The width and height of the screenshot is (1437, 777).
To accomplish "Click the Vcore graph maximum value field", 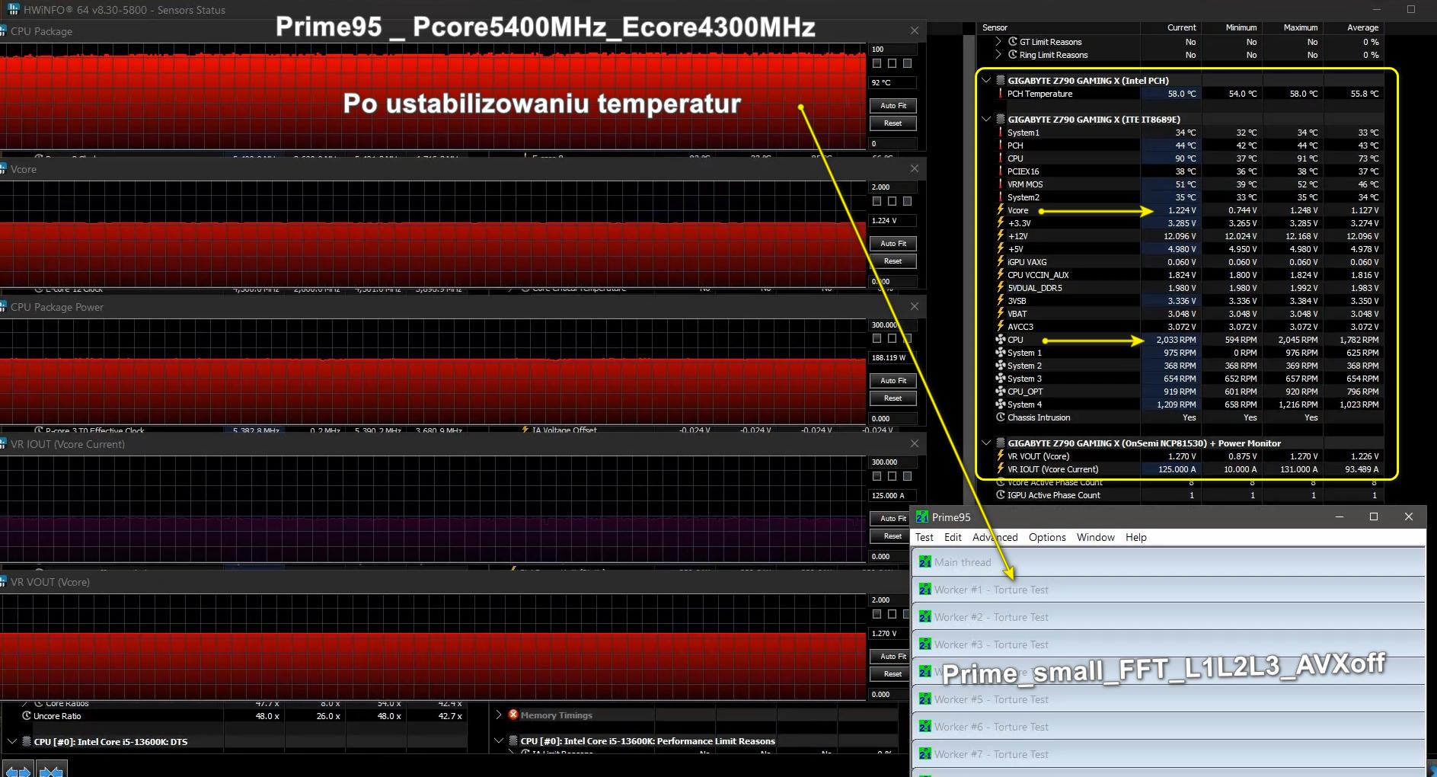I will pos(892,187).
